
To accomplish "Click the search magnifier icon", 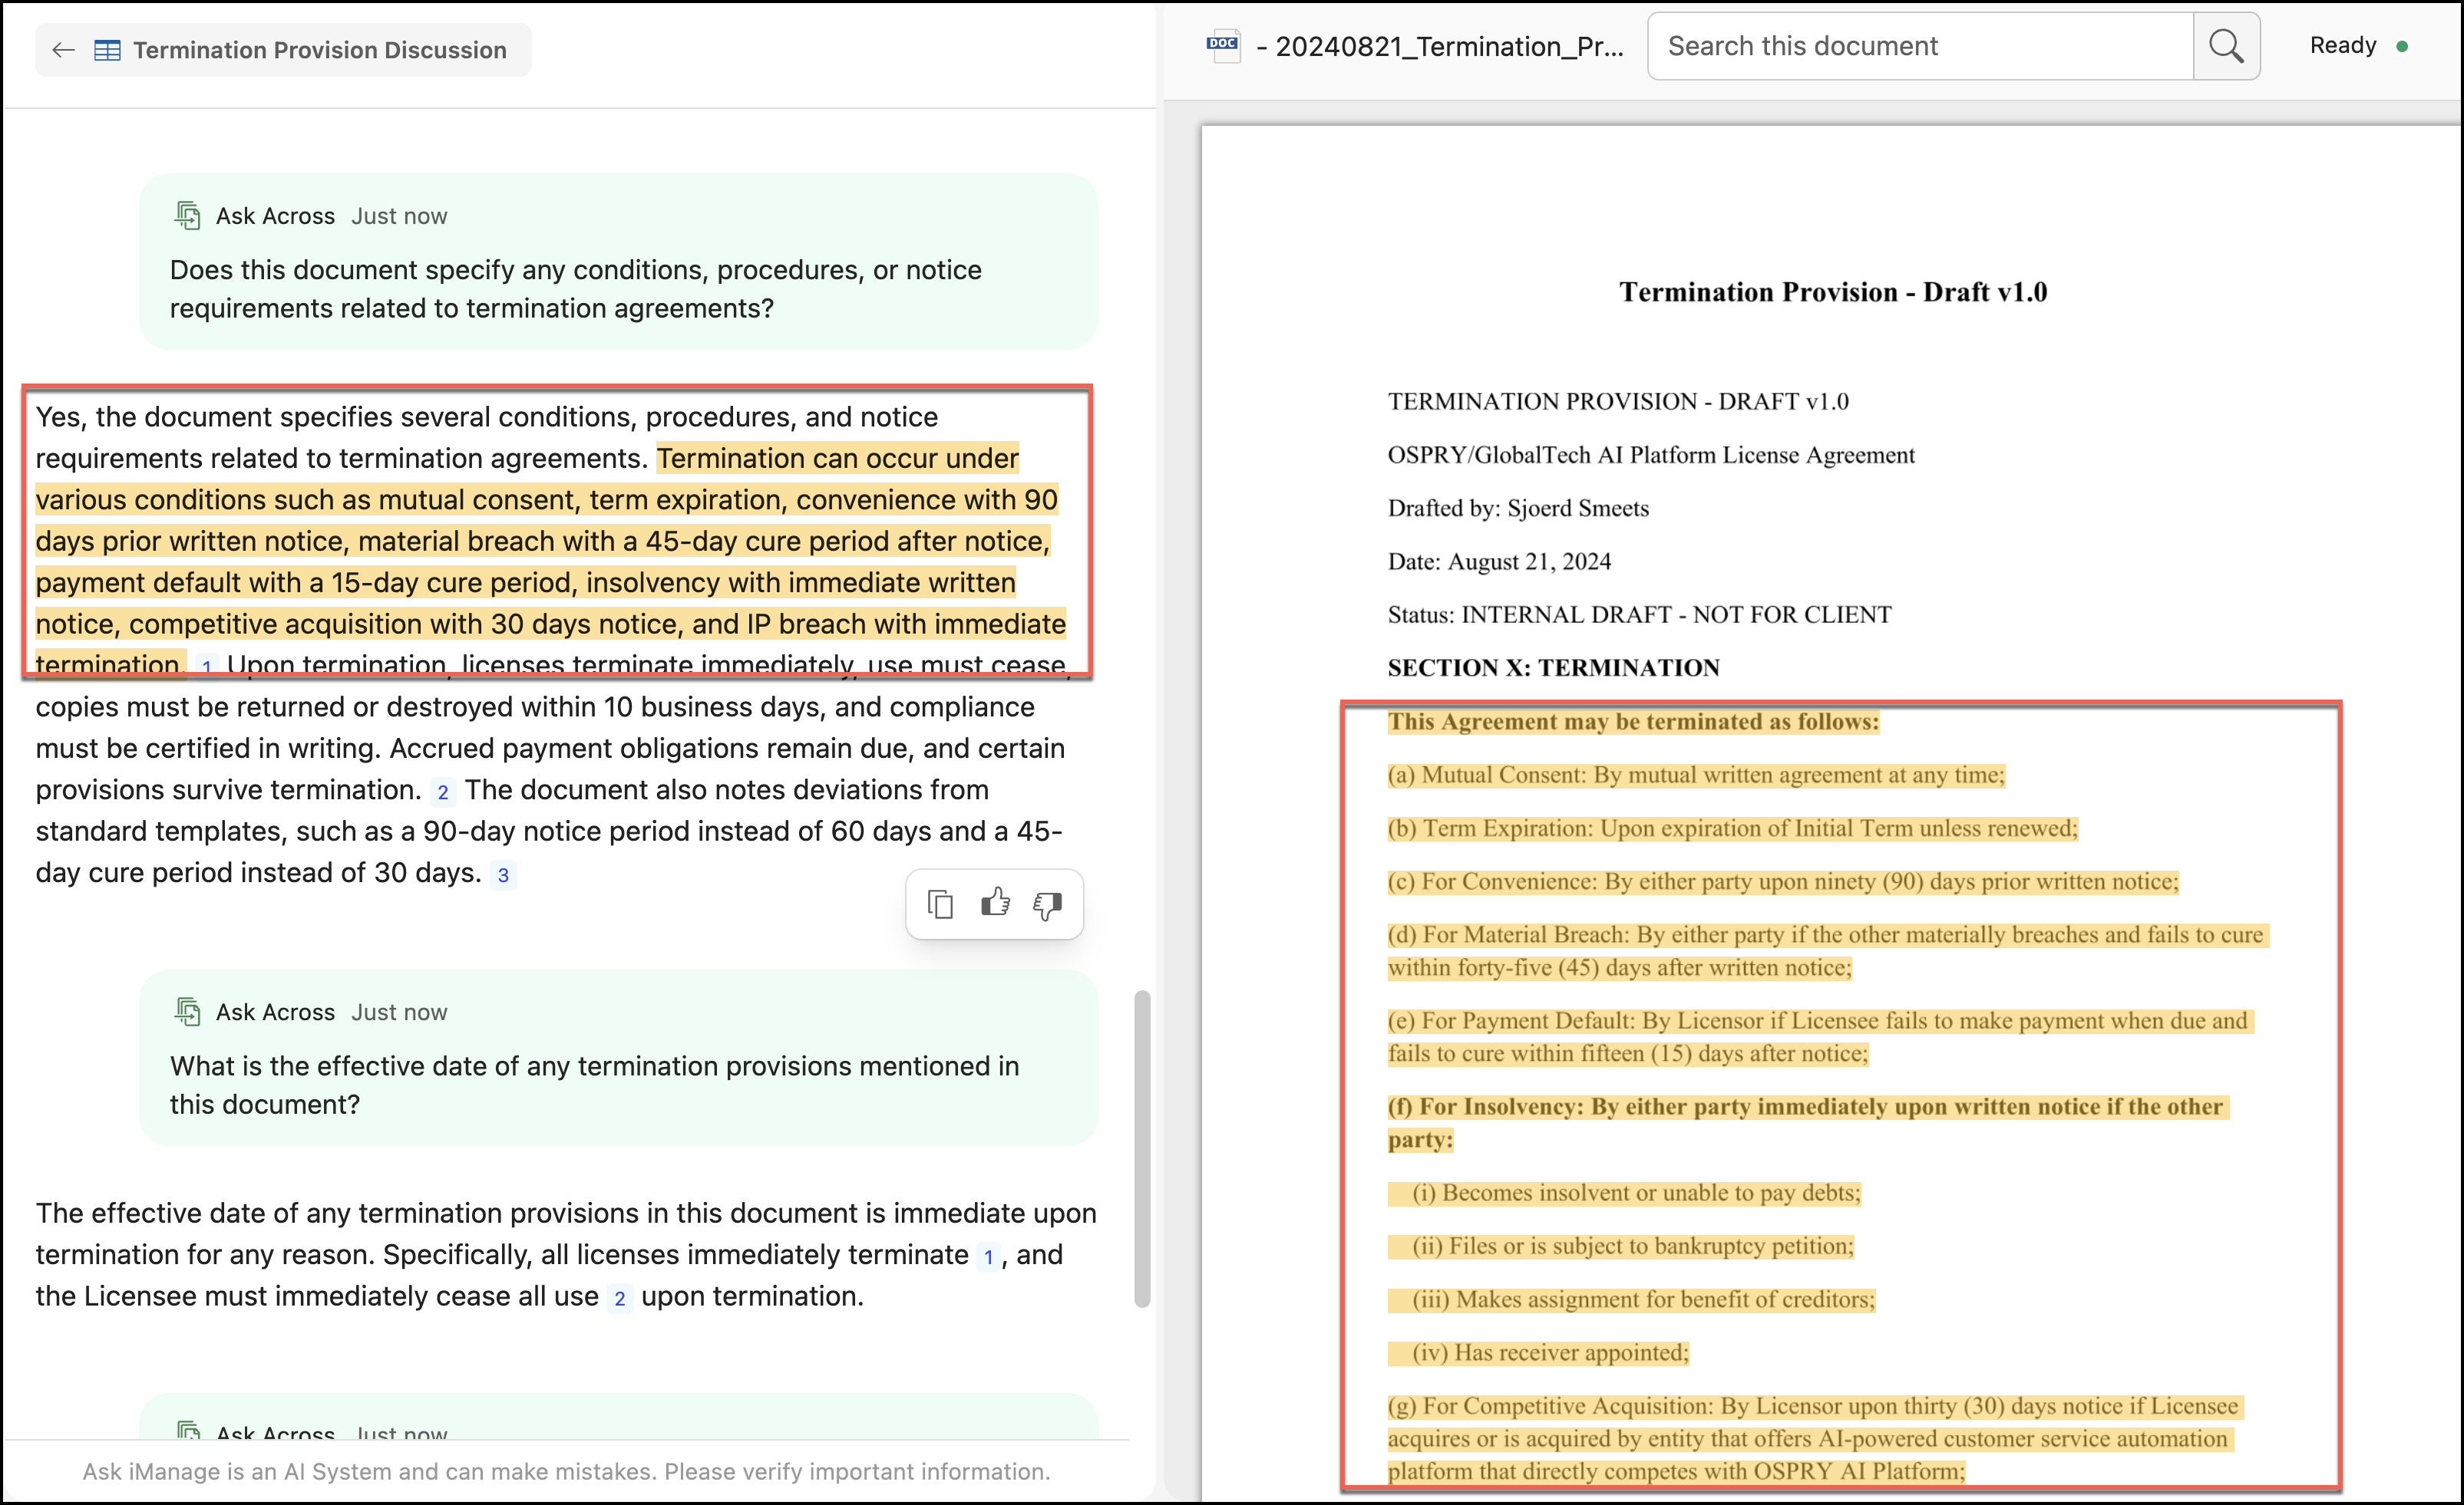I will coord(2226,46).
